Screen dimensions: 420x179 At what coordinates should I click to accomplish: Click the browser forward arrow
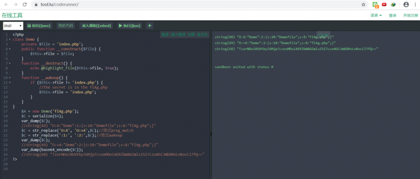(x=16, y=4)
